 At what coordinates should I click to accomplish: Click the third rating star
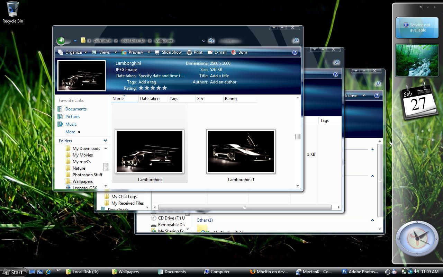click(x=153, y=88)
